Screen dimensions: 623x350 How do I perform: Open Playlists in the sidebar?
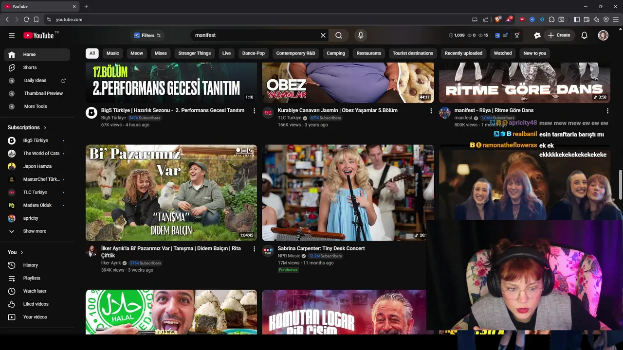[x=37, y=278]
